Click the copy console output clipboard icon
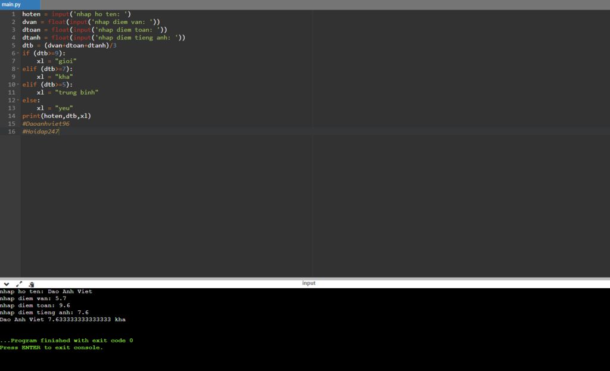Screen dimensions: 610x371 pos(32,284)
